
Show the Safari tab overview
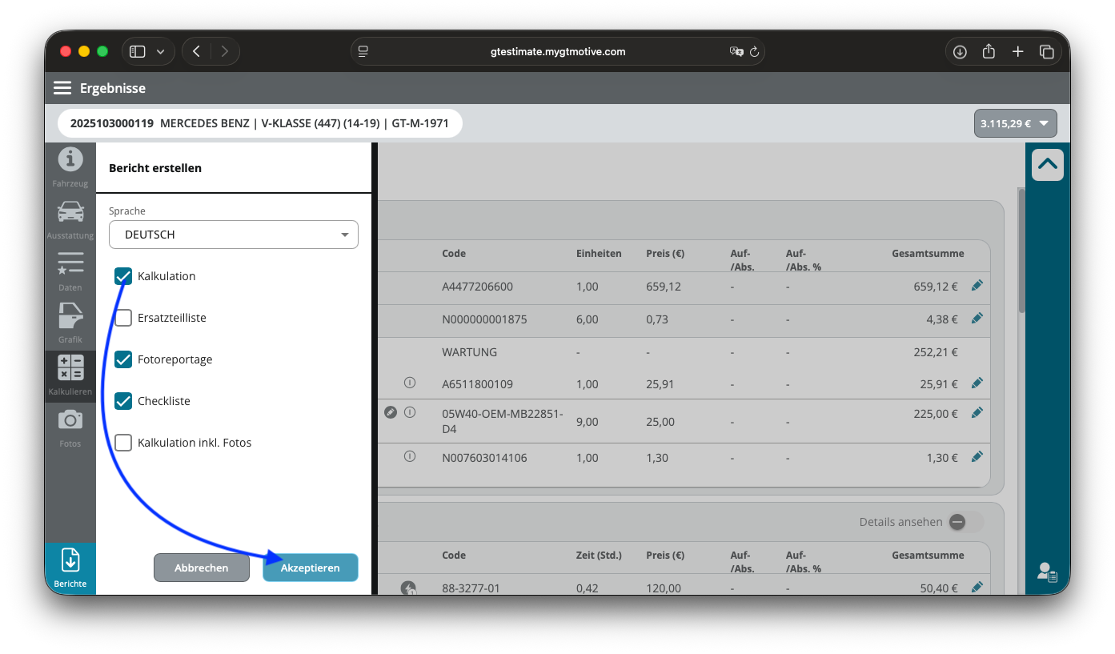click(x=1046, y=51)
